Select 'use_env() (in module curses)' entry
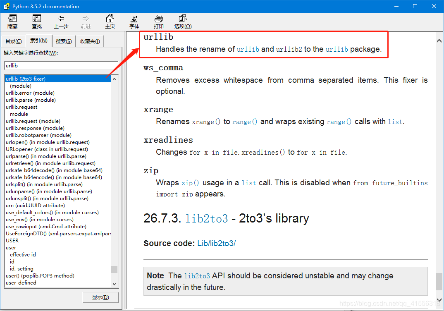 (39, 220)
